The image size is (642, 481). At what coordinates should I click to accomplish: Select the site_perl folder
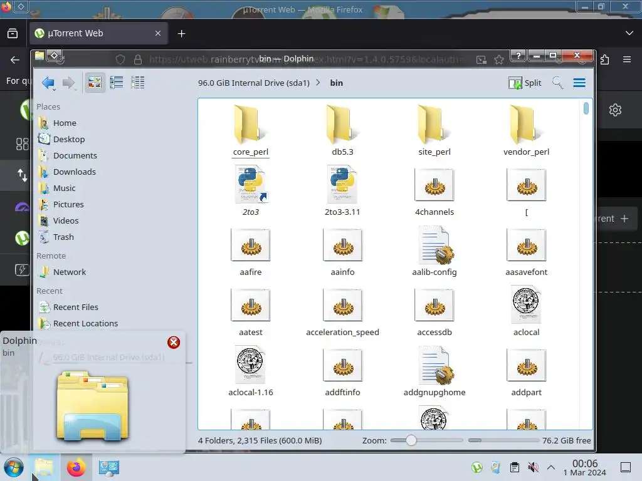(434, 130)
